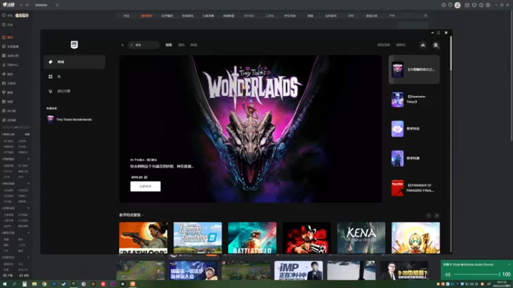The image size is (513, 288).
Task: Open user avatar in Huya title bar
Action: [458, 5]
